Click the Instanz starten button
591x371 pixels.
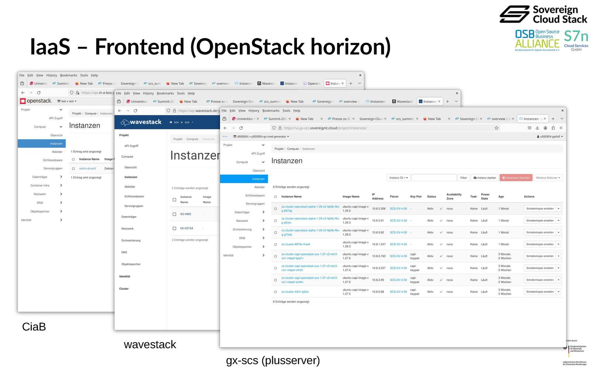tap(485, 178)
